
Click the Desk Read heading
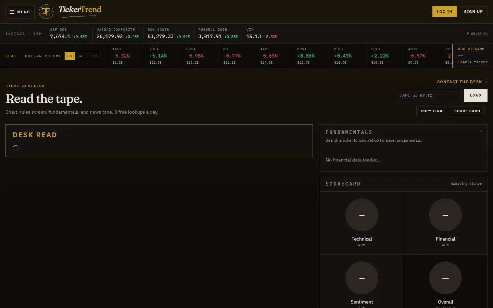point(35,135)
